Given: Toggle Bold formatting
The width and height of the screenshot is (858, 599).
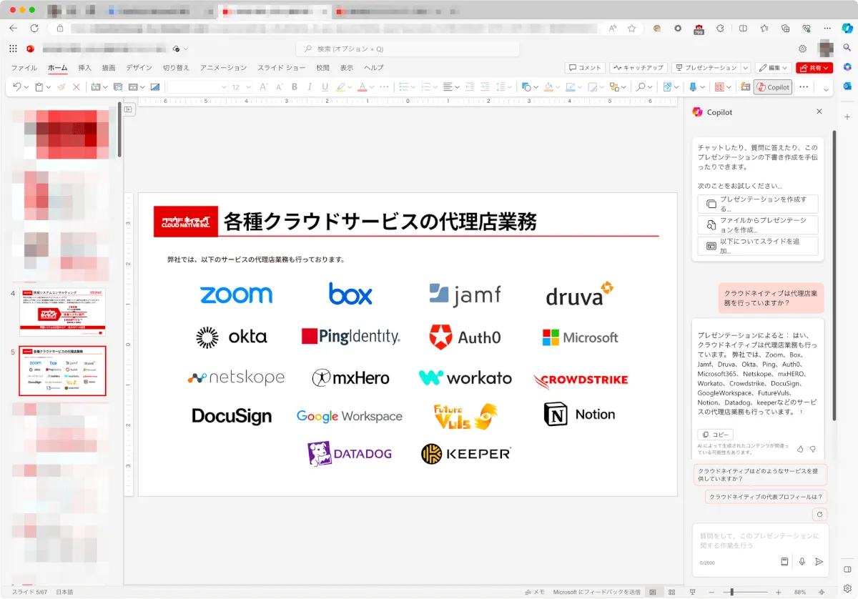Looking at the screenshot, I should pos(295,87).
